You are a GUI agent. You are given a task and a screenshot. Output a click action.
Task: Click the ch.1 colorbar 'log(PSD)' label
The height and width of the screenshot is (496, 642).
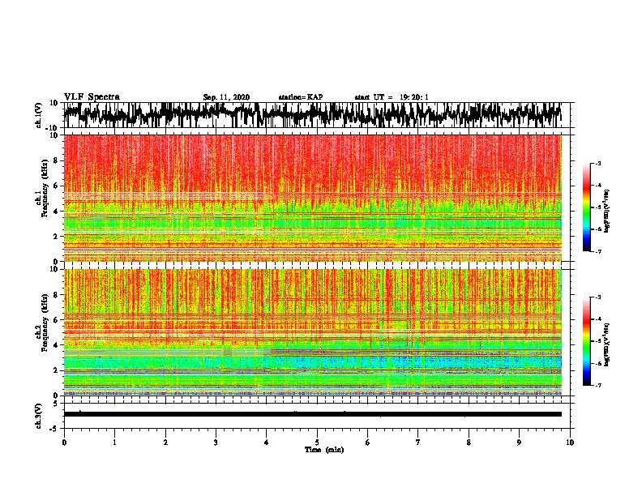606,211
